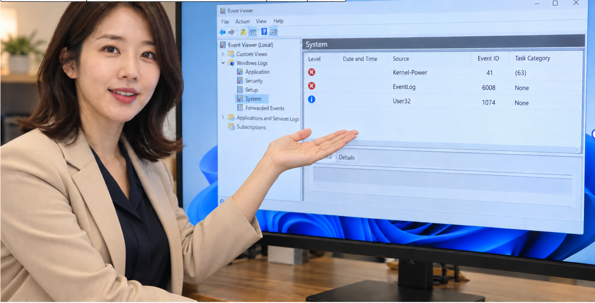
Task: Click the Windows Logs folder icon
Action: pyautogui.click(x=231, y=63)
